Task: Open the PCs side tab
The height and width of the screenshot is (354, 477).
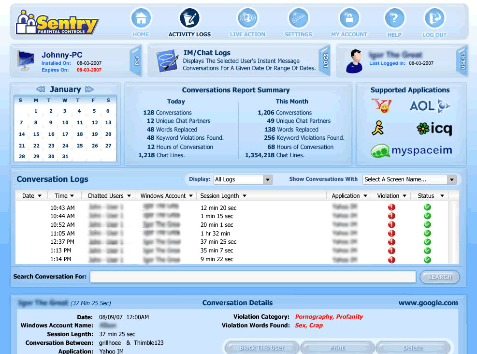Action: [136, 60]
